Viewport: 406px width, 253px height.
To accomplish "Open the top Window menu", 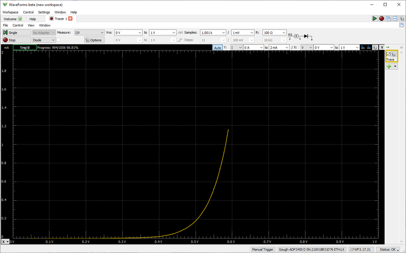I will [60, 12].
